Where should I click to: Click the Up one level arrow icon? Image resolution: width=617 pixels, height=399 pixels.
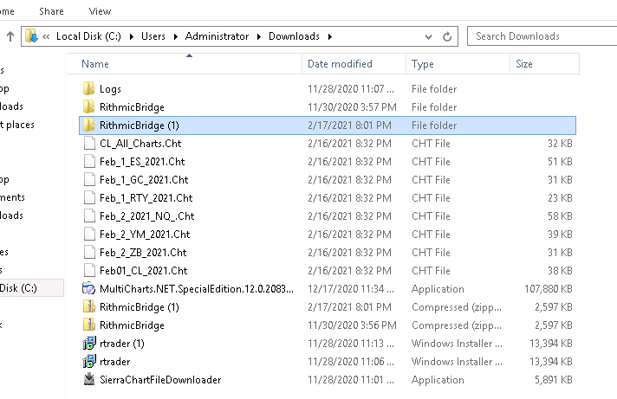(10, 36)
